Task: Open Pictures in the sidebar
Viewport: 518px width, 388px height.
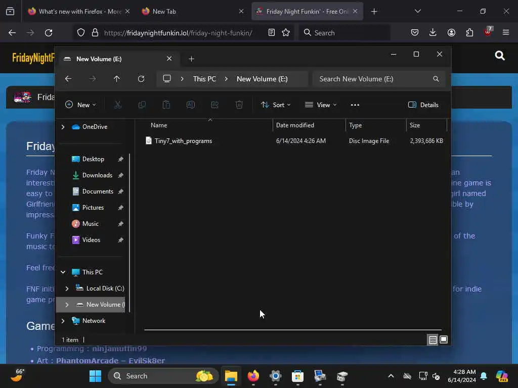Action: pos(94,208)
